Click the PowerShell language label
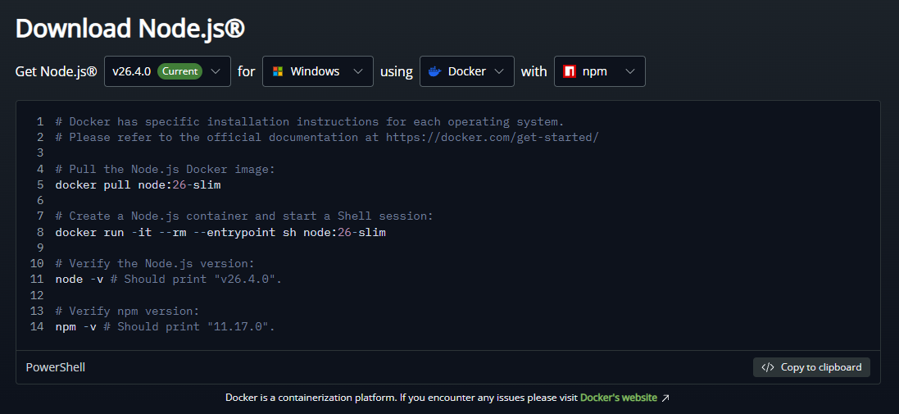 [56, 367]
